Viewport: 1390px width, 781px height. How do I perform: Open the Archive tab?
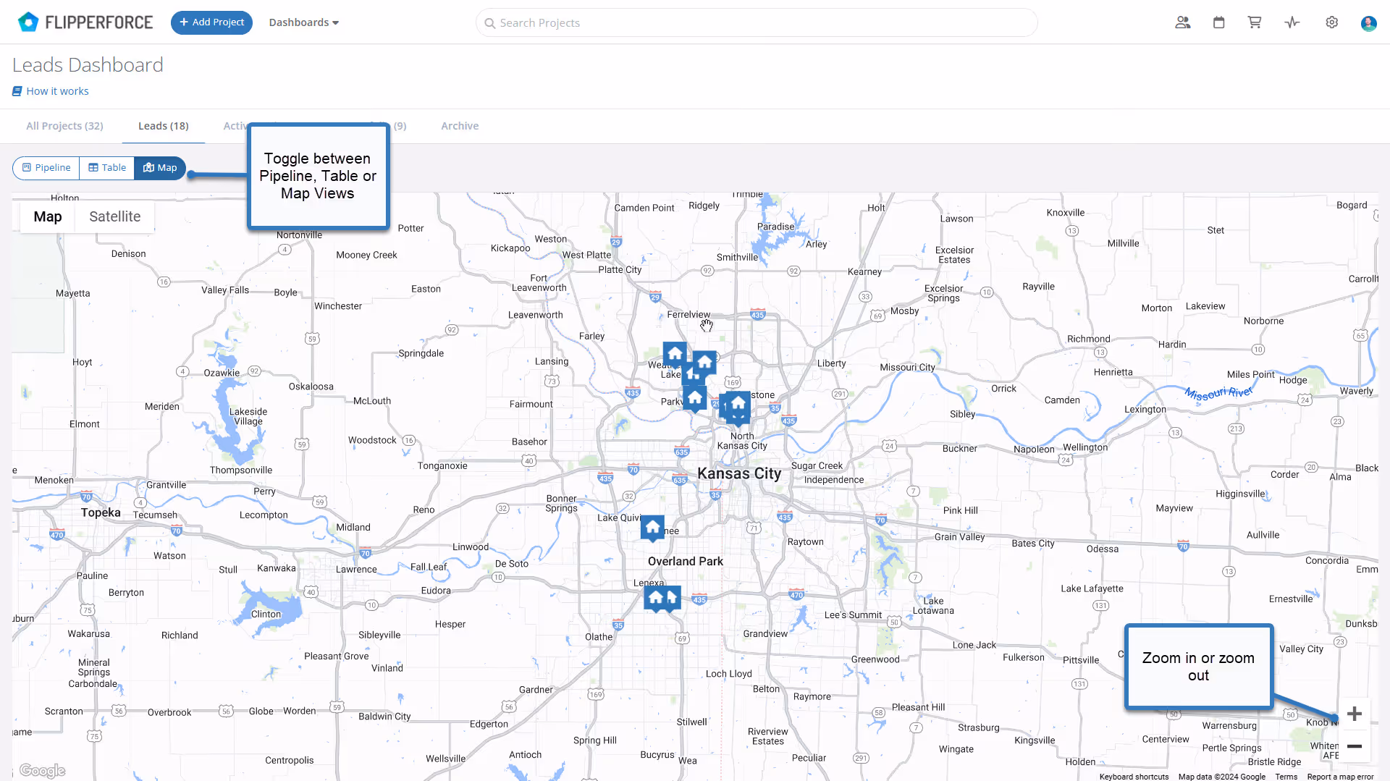pyautogui.click(x=460, y=126)
